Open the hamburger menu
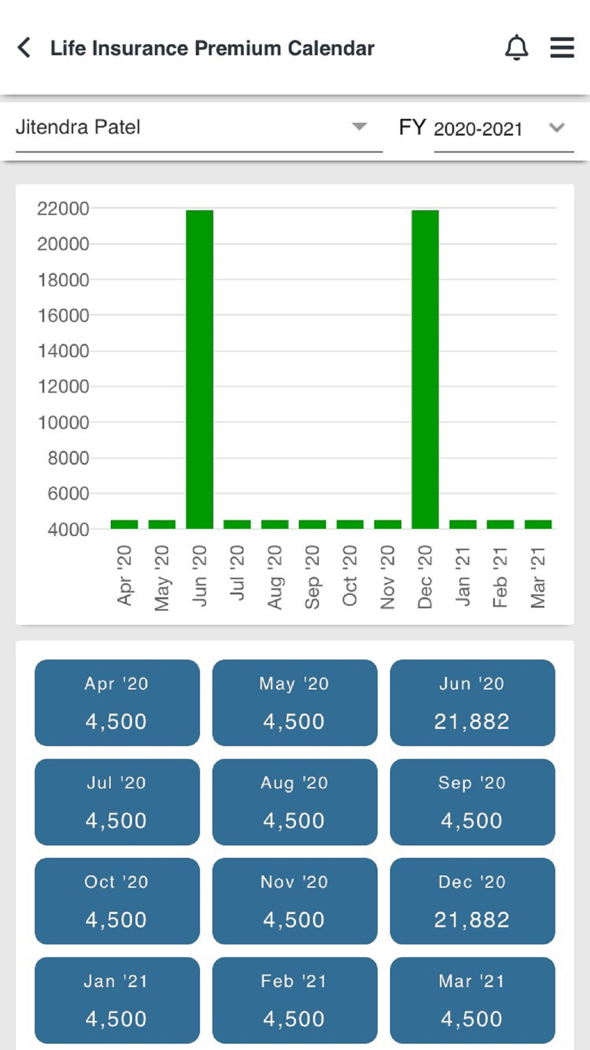 (562, 48)
